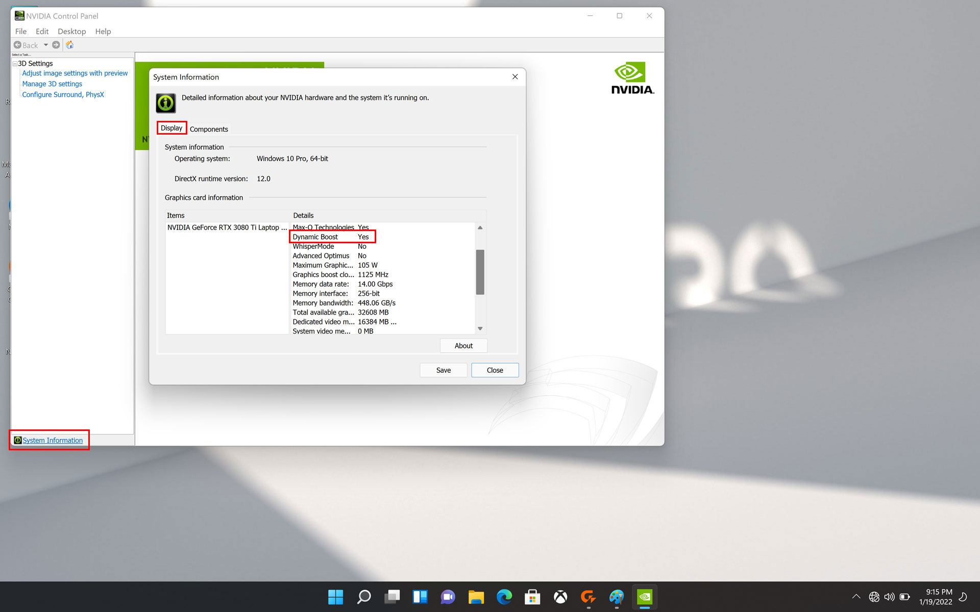Show hidden tray icons chevron
Screen dimensions: 980x612
(856, 597)
